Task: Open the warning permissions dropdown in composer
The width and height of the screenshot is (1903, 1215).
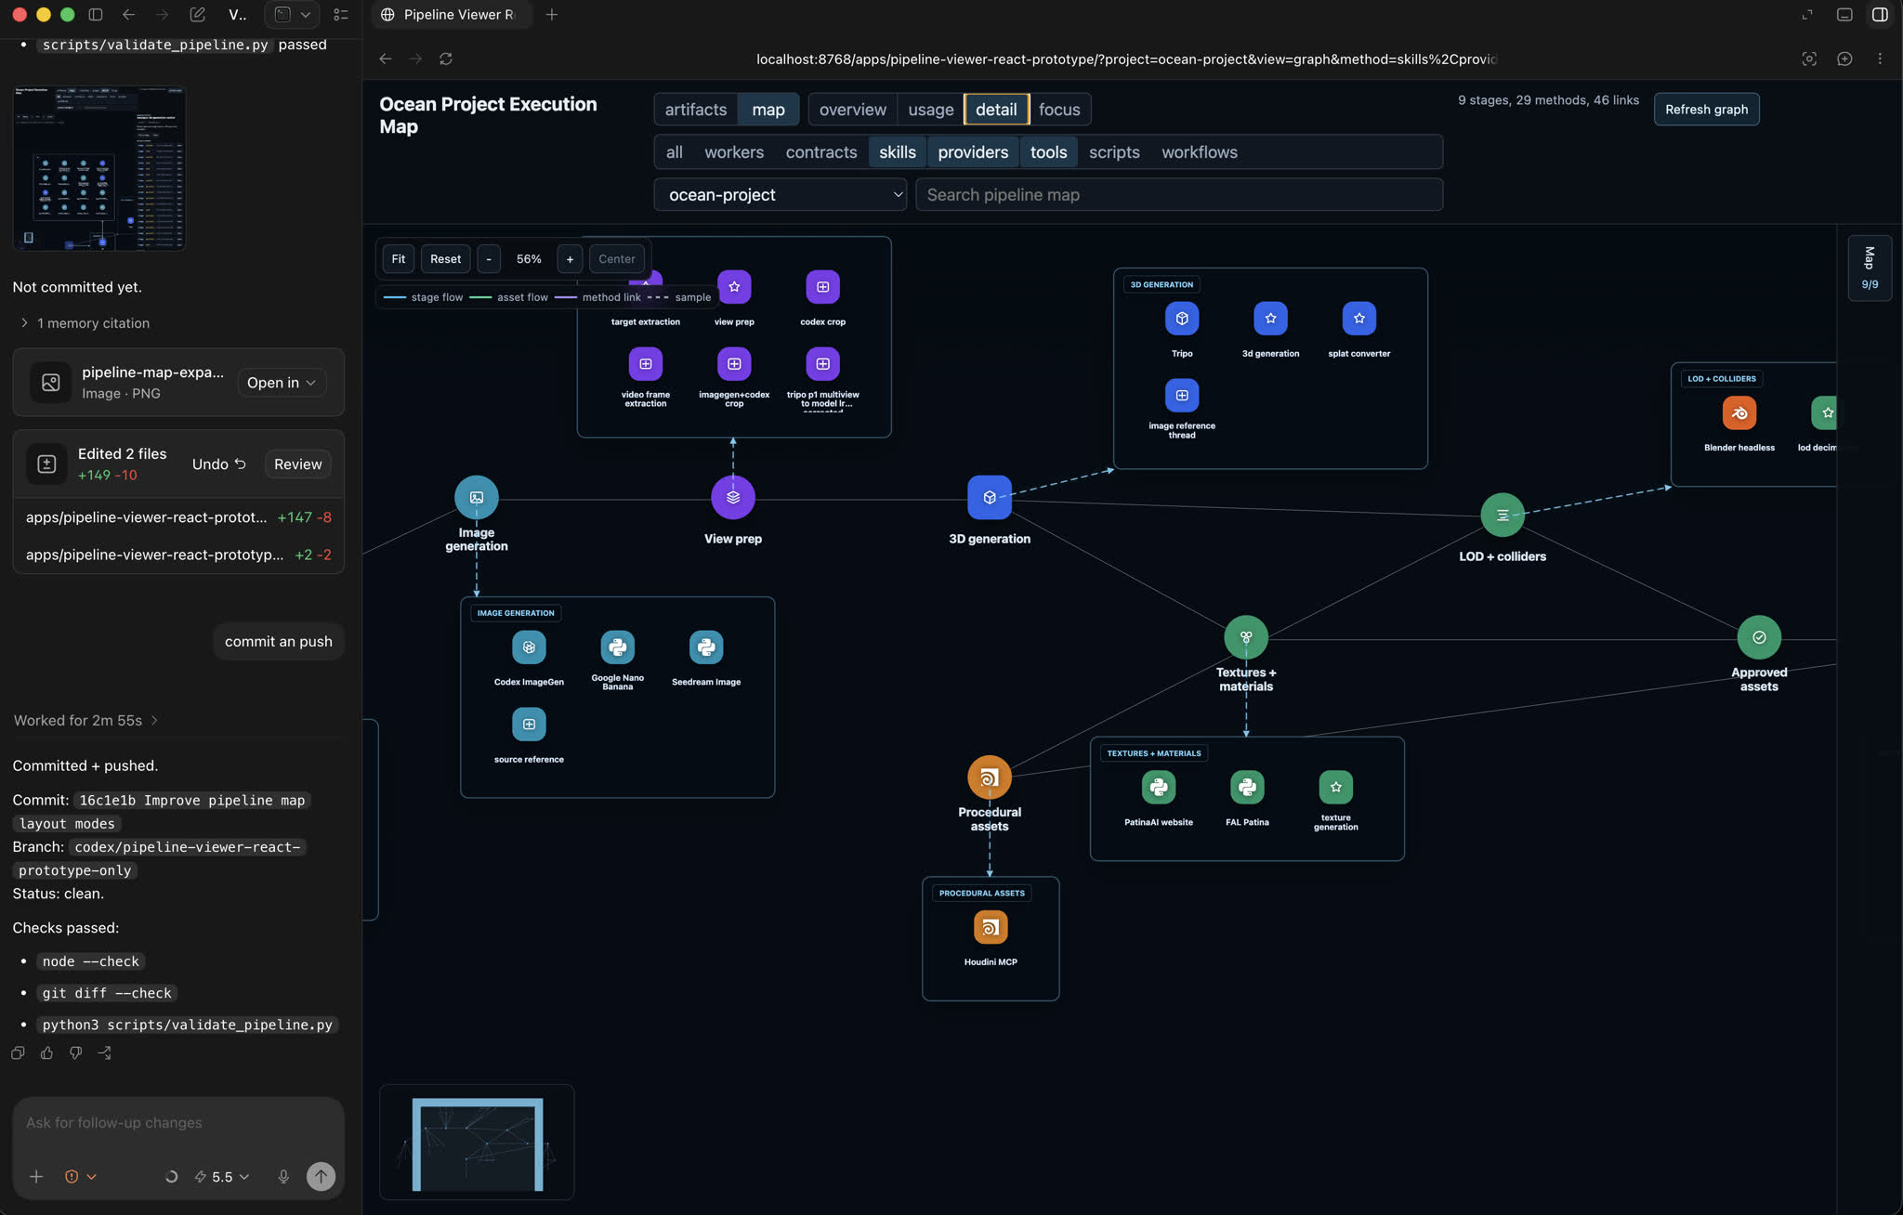Action: (81, 1177)
